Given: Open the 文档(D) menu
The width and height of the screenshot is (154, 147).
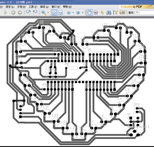Looking at the screenshot, I should coord(22,7).
